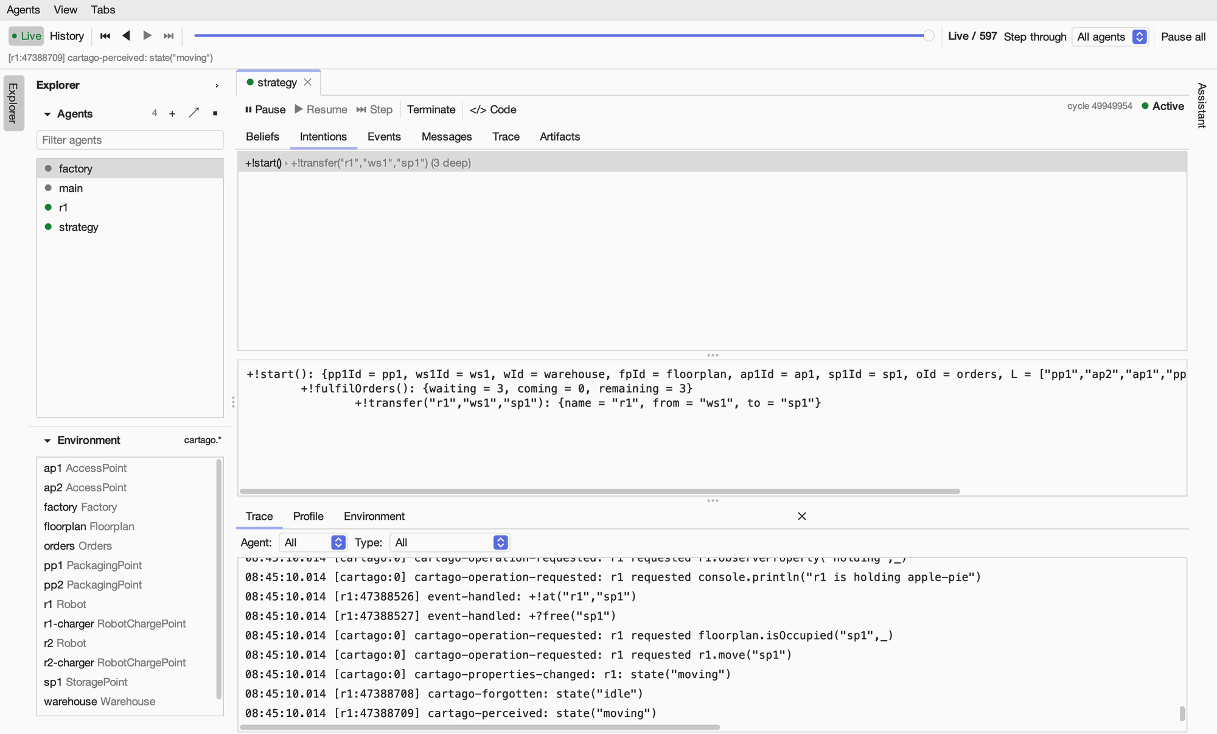Image resolution: width=1217 pixels, height=734 pixels.
Task: Open the Agent filter dropdown
Action: tap(313, 542)
